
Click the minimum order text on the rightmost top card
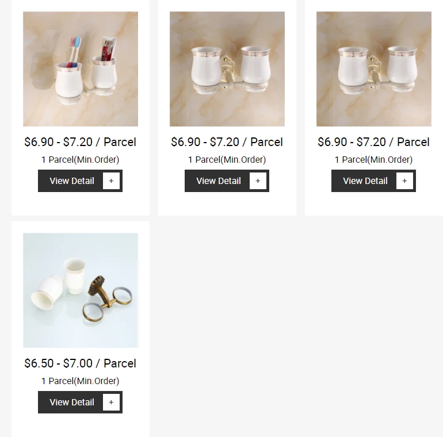click(x=373, y=160)
